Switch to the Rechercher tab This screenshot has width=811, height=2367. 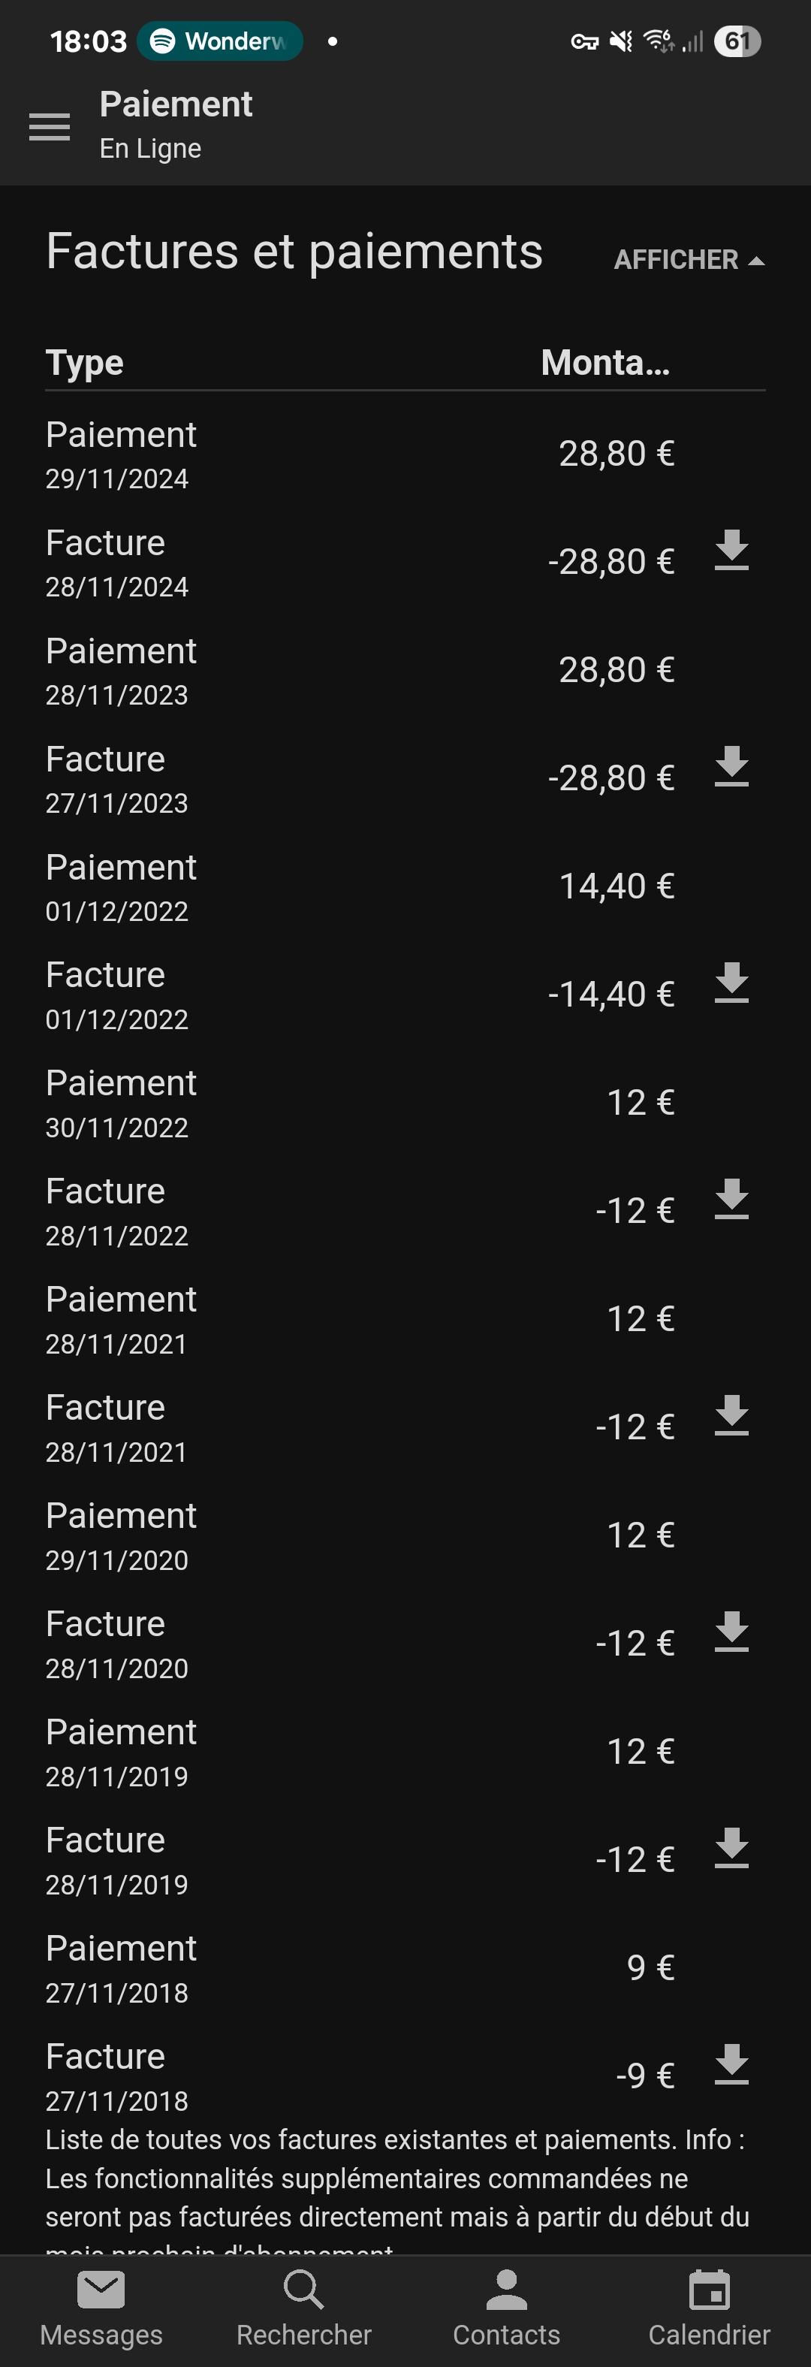(304, 2310)
